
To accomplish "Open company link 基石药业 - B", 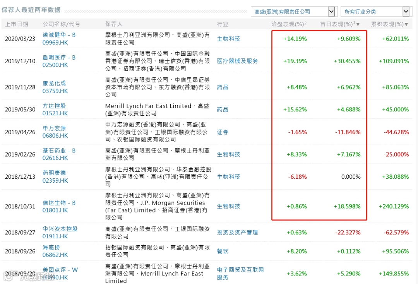I will tap(59, 151).
